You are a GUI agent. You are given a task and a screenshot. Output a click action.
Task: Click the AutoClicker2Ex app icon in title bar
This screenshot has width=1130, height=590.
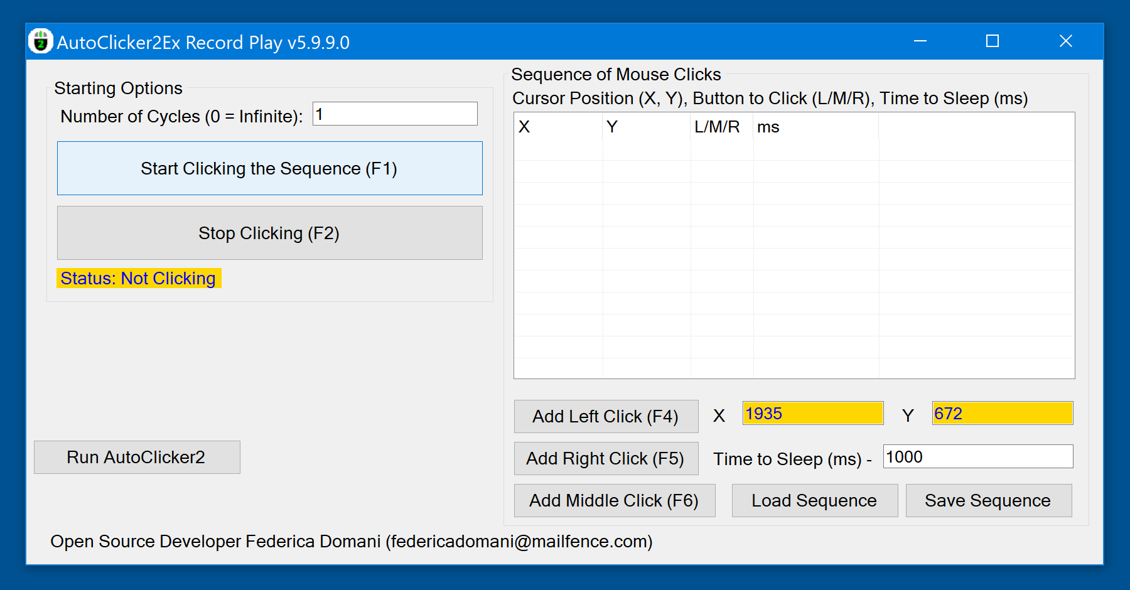click(41, 42)
